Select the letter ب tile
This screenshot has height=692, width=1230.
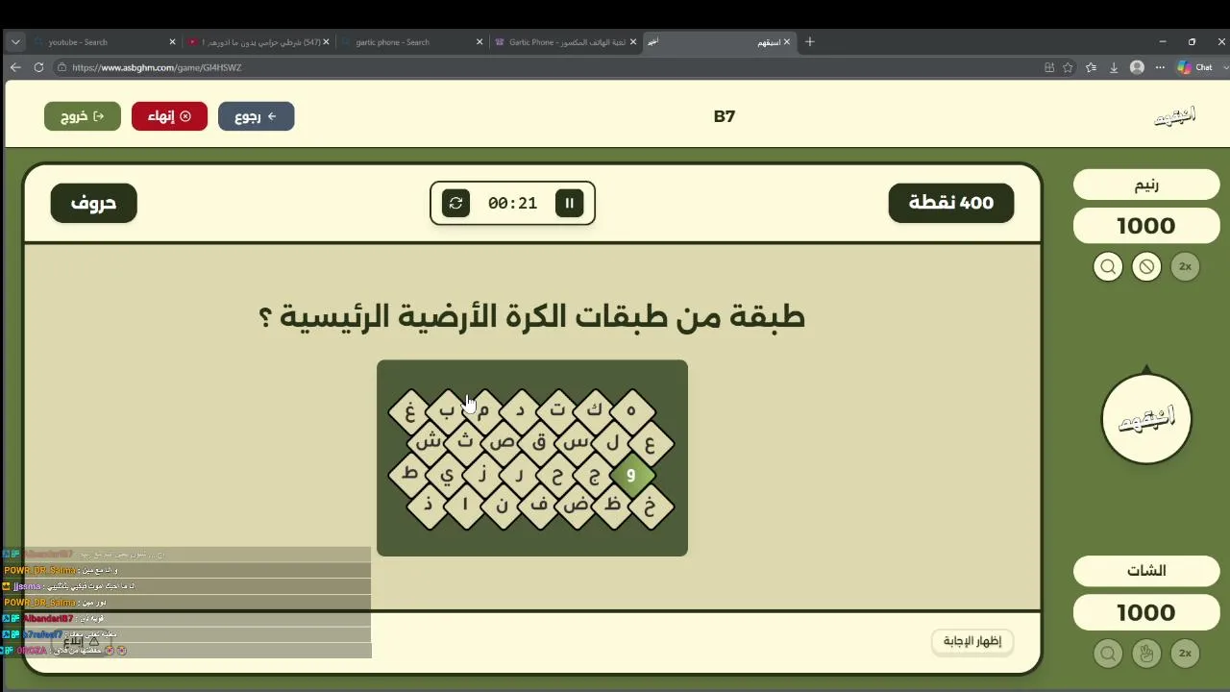[447, 411]
